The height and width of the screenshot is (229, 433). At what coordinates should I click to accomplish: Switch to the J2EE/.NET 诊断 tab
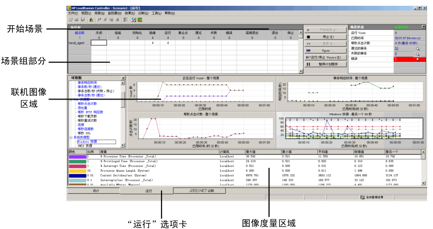(200, 191)
